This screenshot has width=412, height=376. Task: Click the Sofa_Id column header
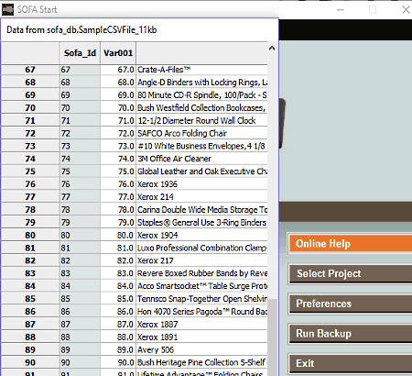point(80,53)
